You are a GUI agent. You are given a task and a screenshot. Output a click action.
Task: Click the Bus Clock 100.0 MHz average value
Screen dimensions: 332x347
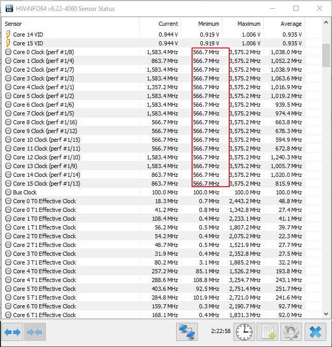pos(289,192)
